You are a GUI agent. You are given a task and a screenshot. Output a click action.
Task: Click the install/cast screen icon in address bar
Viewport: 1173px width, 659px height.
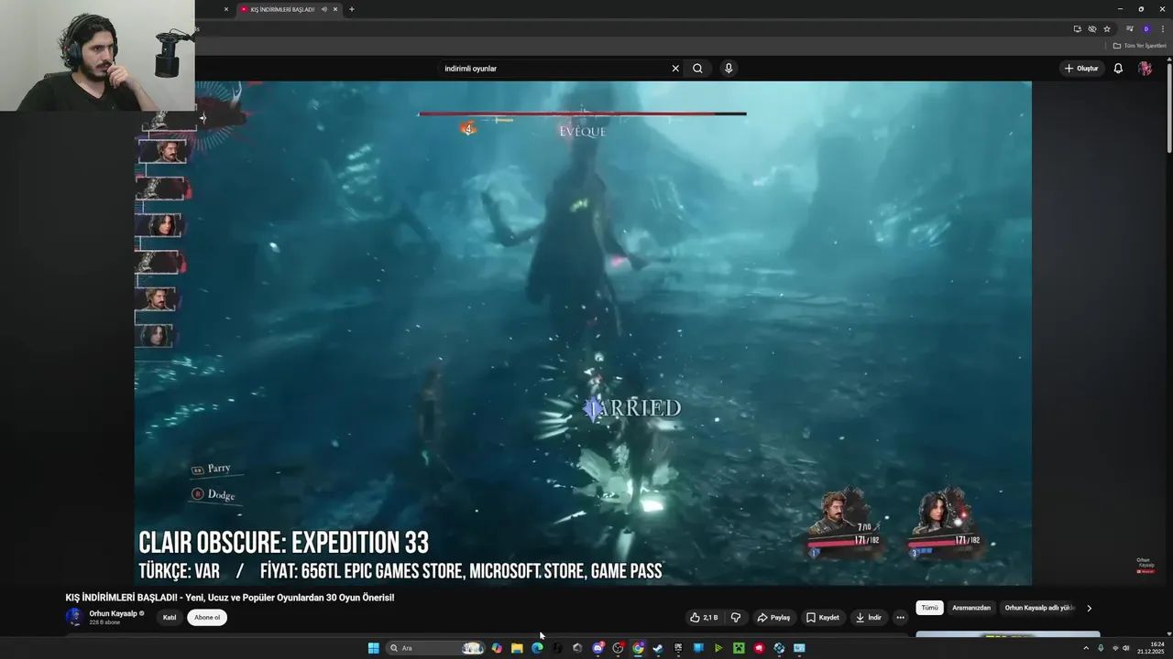pyautogui.click(x=1078, y=29)
